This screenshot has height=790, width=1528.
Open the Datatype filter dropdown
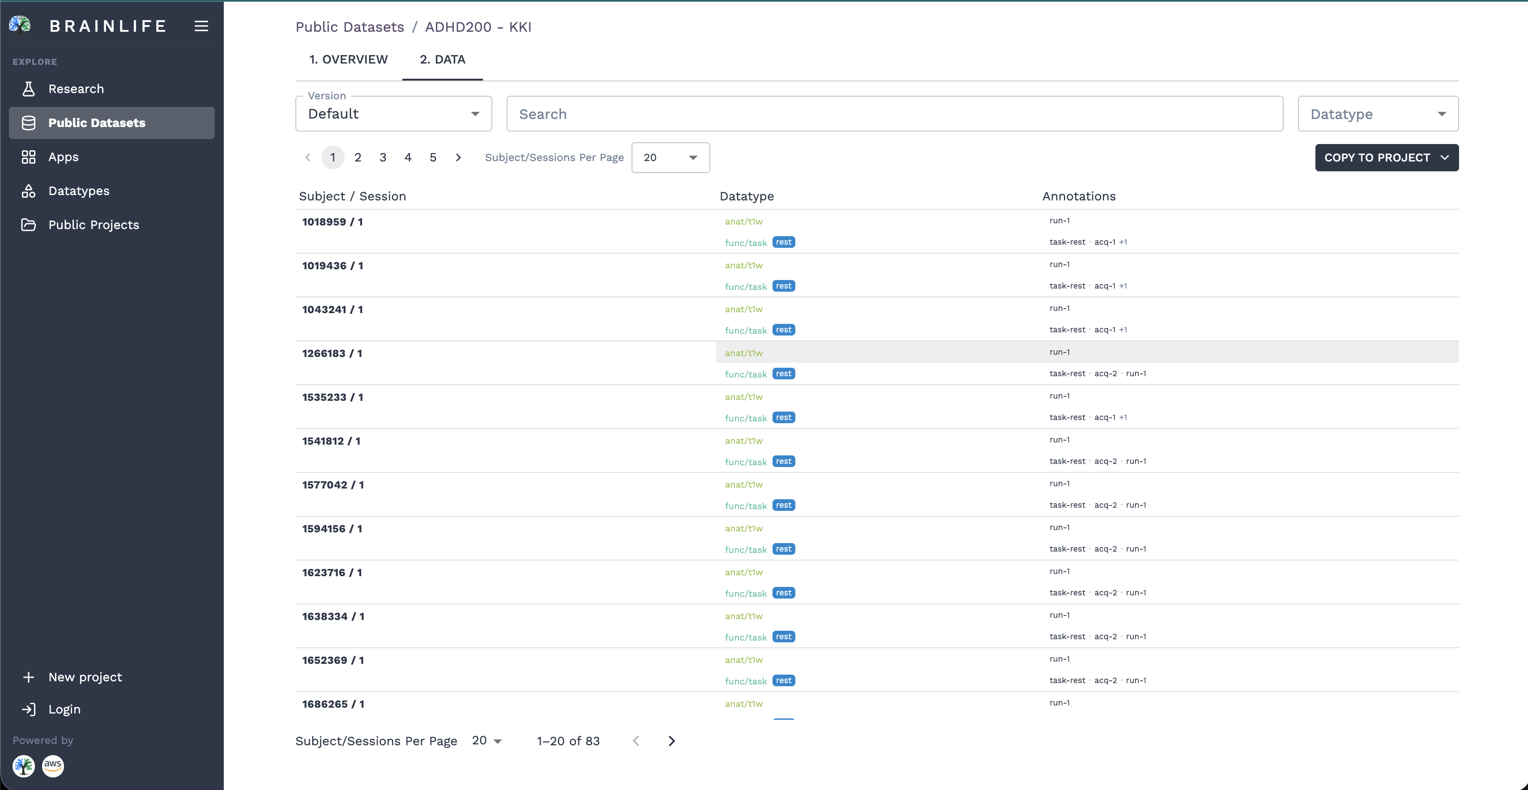coord(1378,114)
